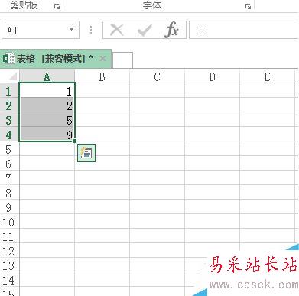Open the Font group dialog launcher

[248, 7]
